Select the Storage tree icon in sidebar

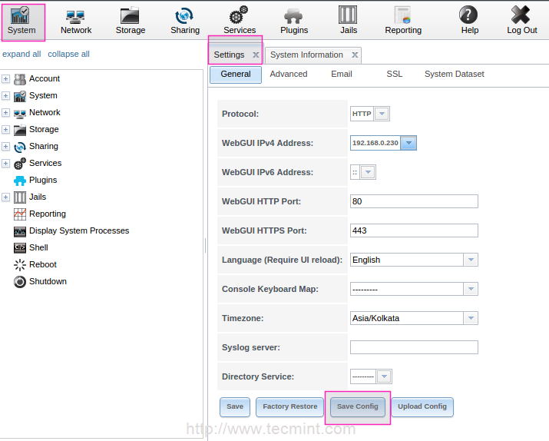tap(20, 130)
